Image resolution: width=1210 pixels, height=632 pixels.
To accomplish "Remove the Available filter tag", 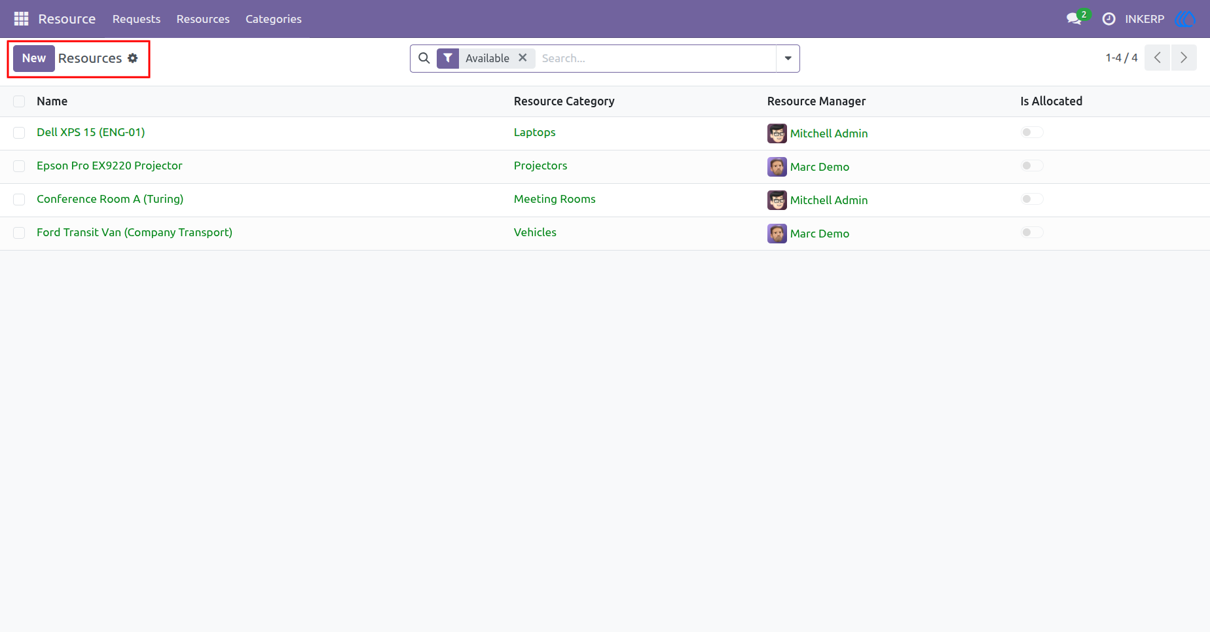I will tap(522, 58).
